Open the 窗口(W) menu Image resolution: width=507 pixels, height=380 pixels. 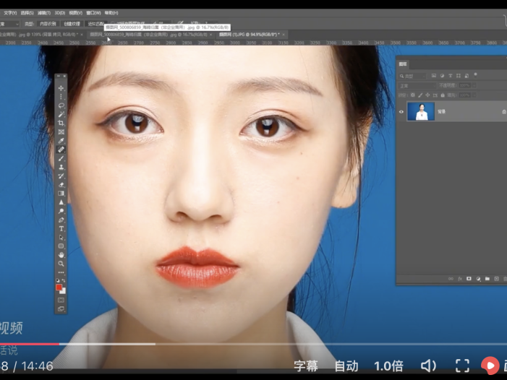(93, 13)
